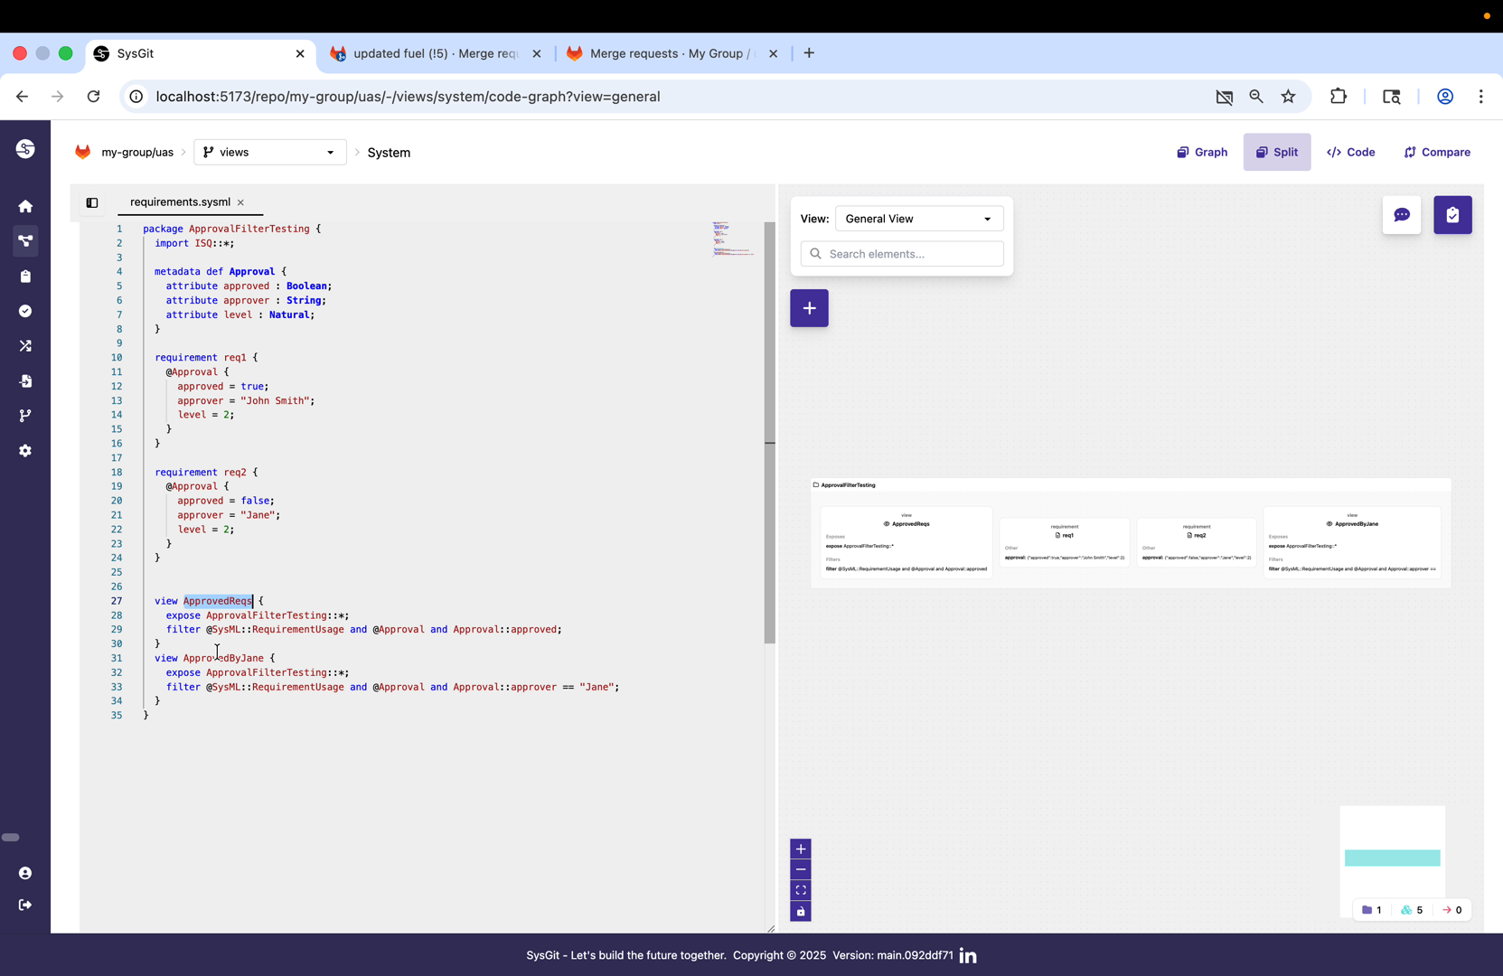Toggle the file explorer panel visibility
Viewport: 1503px width, 976px height.
[x=91, y=202]
